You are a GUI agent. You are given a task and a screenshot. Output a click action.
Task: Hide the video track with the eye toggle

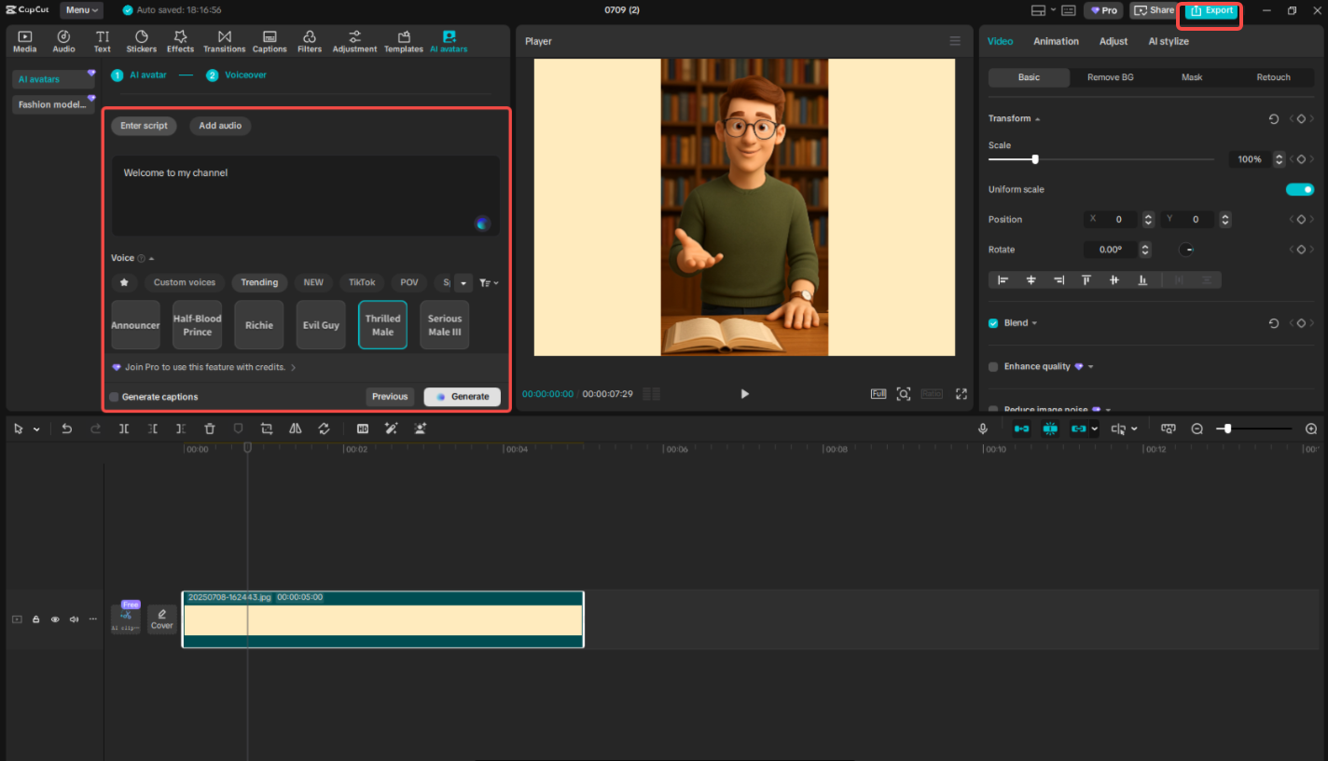tap(55, 618)
